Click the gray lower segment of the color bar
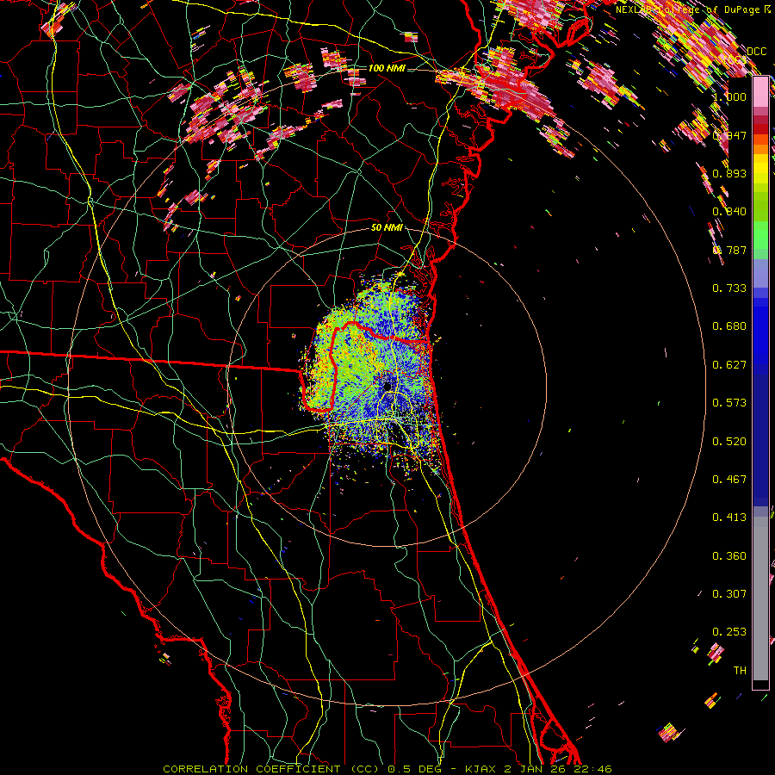This screenshot has width=775, height=775. click(760, 598)
